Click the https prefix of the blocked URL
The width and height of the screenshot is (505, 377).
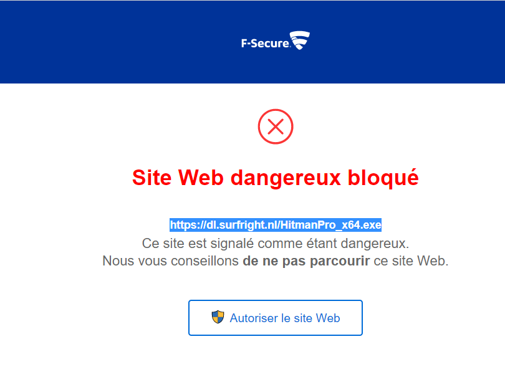pyautogui.click(x=183, y=224)
